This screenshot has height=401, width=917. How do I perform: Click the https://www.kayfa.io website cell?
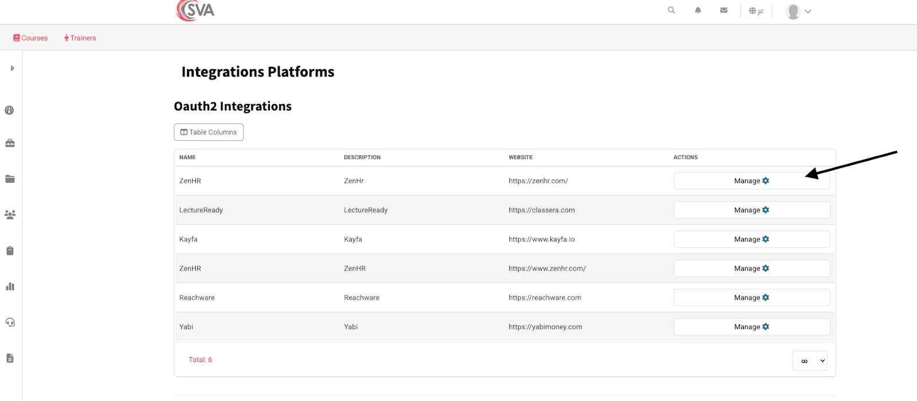pyautogui.click(x=542, y=239)
